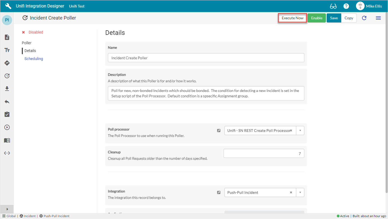Click the refresh icon beside Copy
Viewport: 388px width, 219px height.
[364, 18]
